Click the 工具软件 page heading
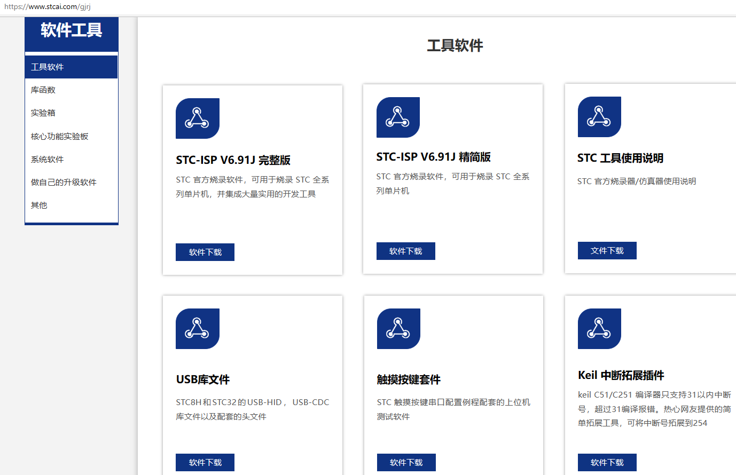This screenshot has height=475, width=736. click(x=455, y=45)
